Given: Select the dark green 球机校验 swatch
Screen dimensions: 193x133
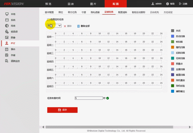Looking at the screenshot, I should 173,86.
